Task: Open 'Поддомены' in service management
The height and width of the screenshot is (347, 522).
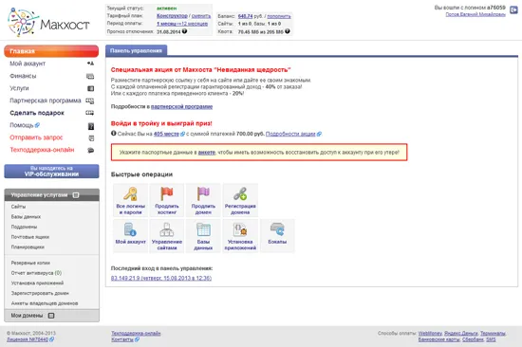Action: tap(24, 227)
